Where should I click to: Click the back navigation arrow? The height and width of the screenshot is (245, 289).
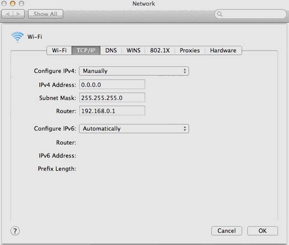coord(7,14)
